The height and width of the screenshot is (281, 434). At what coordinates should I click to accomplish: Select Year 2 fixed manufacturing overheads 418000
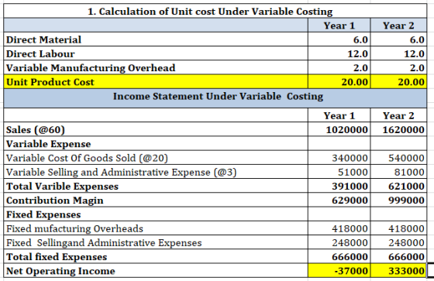pos(398,228)
